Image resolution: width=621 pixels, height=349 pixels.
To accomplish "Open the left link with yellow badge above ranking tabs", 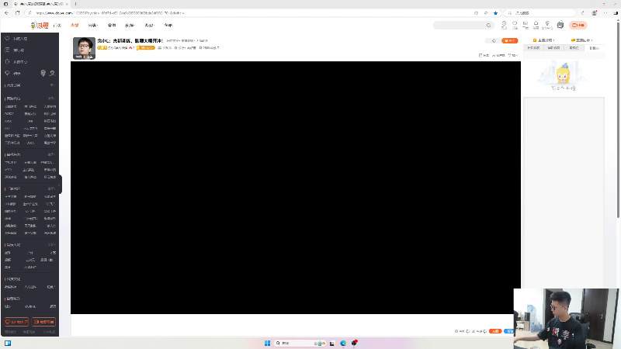I will [543, 40].
